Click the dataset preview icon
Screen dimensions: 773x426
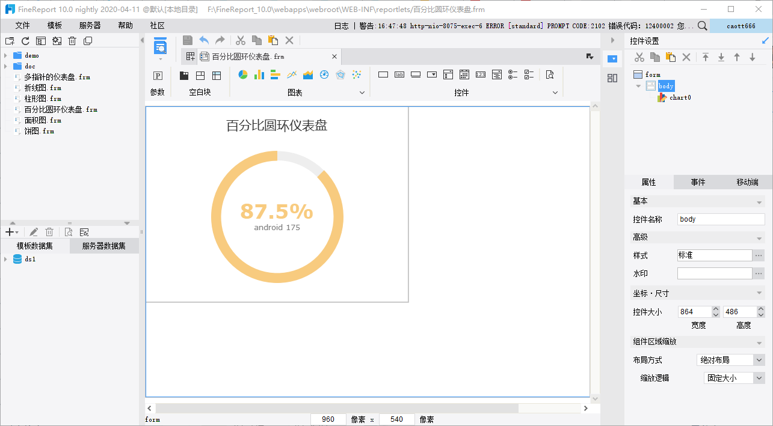click(68, 232)
